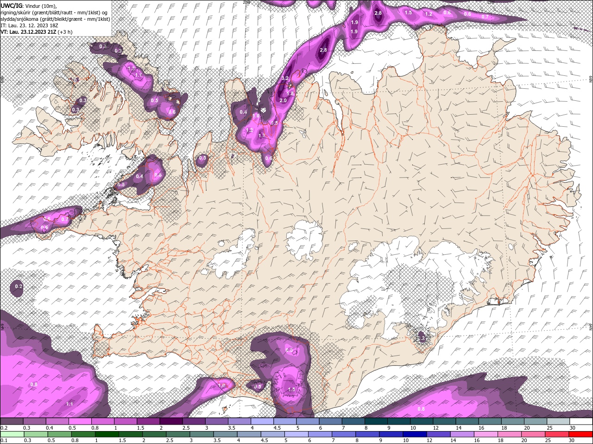Click the bold "VT: Lau. 23.12.2023 21Z" valid time

[x=29, y=32]
